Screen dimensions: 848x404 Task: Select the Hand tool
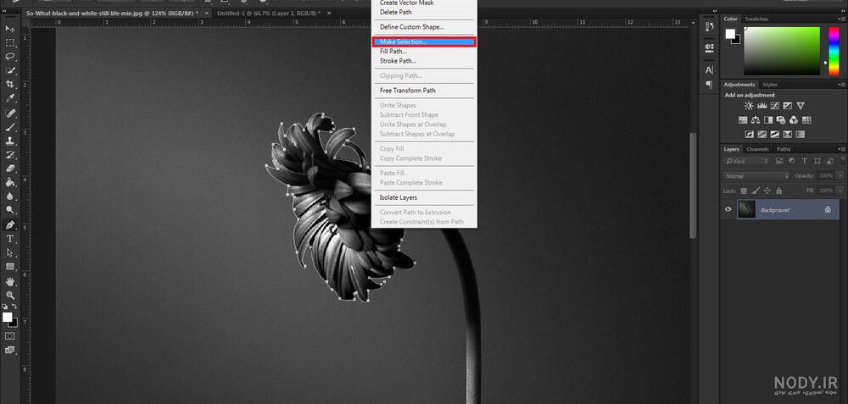(9, 281)
